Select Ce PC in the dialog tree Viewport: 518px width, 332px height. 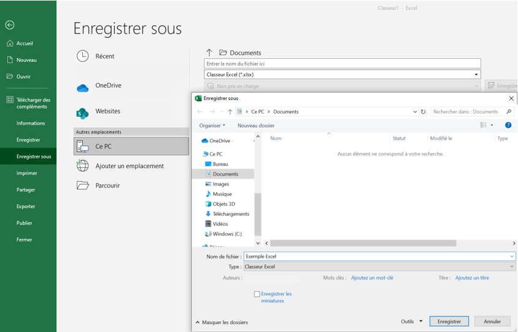click(213, 154)
